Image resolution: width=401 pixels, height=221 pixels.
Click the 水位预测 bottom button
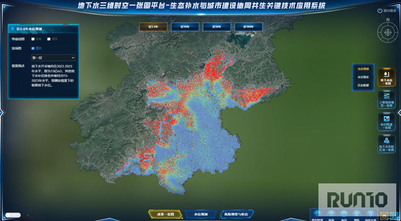coord(200,214)
